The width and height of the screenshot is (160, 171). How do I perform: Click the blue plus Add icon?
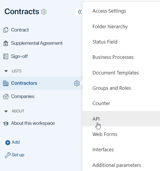[x=8, y=142]
